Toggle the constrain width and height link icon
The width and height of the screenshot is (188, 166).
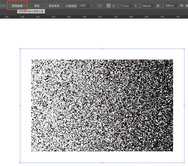pos(182,5)
